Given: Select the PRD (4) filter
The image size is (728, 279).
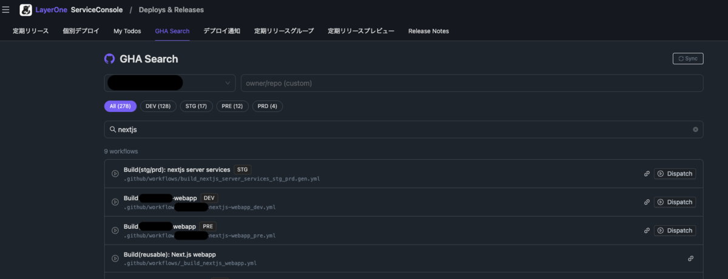Looking at the screenshot, I should 268,107.
